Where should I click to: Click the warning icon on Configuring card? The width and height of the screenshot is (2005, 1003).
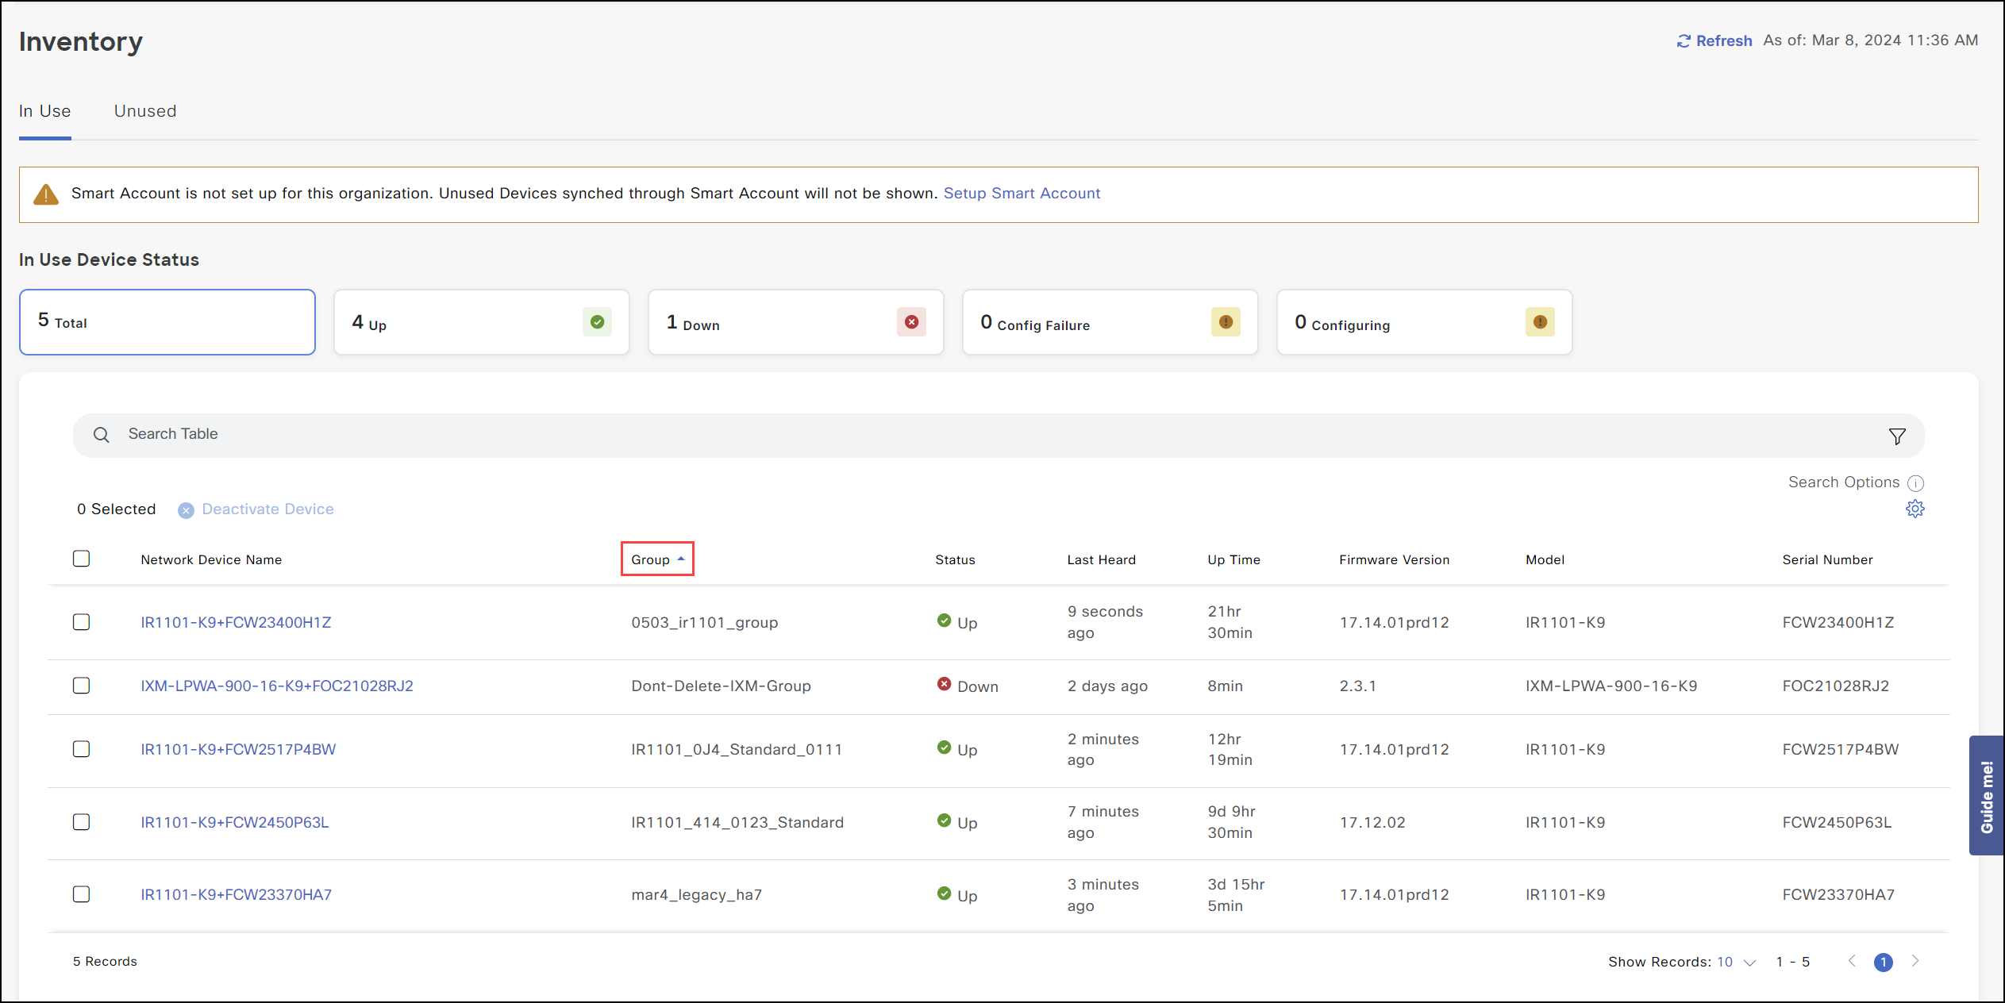(x=1540, y=322)
